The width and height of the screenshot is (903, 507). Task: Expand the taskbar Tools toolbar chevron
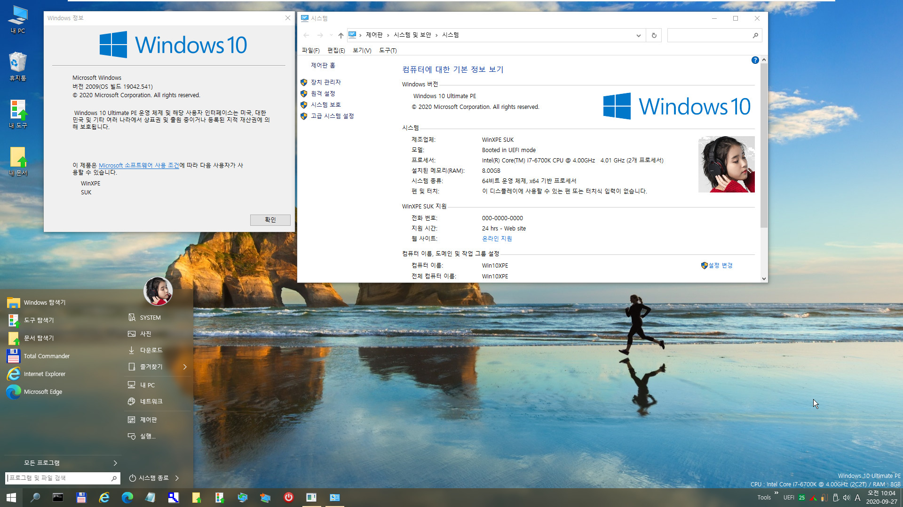click(x=776, y=493)
